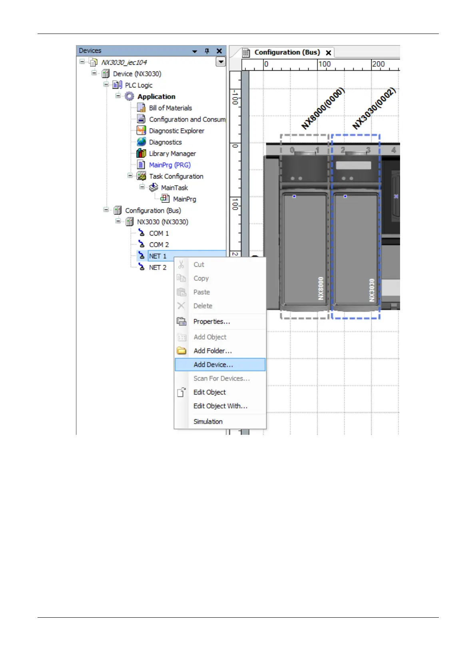Viewport: 476px width, 672px height.
Task: Select the Library Manager tree item
Action: coord(172,154)
